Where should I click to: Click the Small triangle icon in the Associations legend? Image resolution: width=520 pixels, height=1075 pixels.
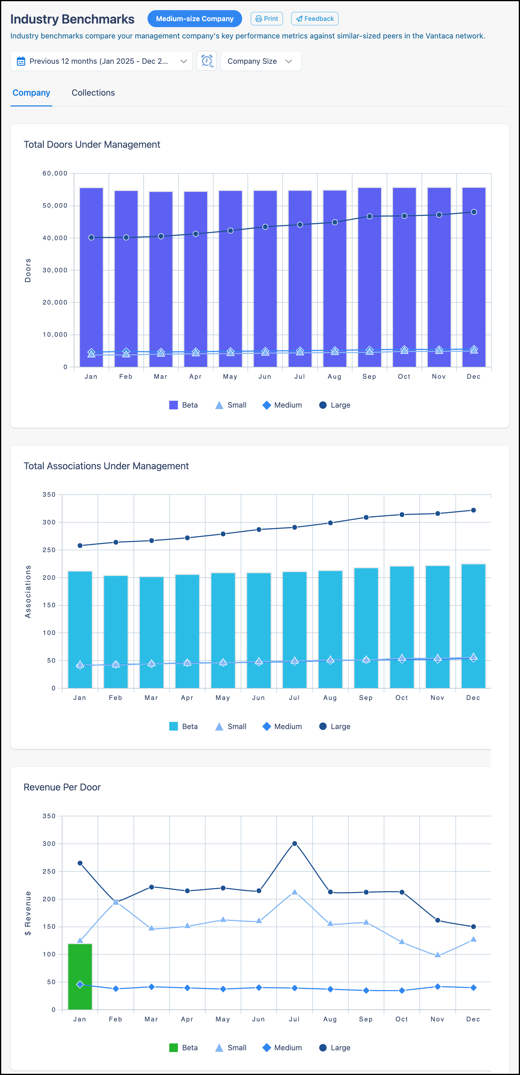point(220,726)
